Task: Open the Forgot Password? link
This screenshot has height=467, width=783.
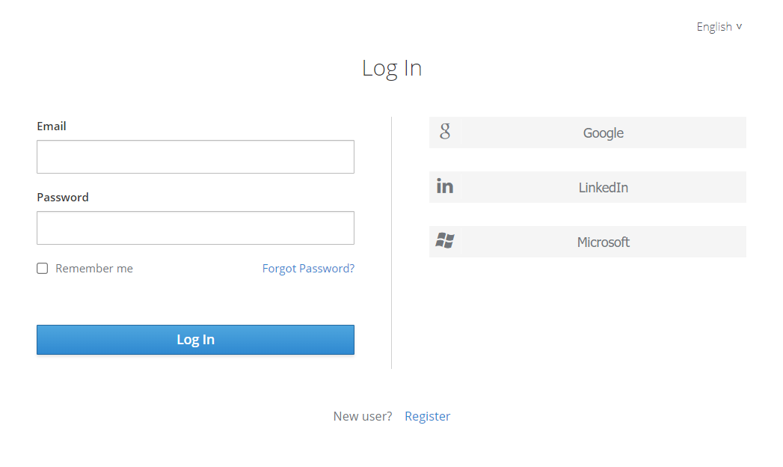Action: (x=308, y=269)
